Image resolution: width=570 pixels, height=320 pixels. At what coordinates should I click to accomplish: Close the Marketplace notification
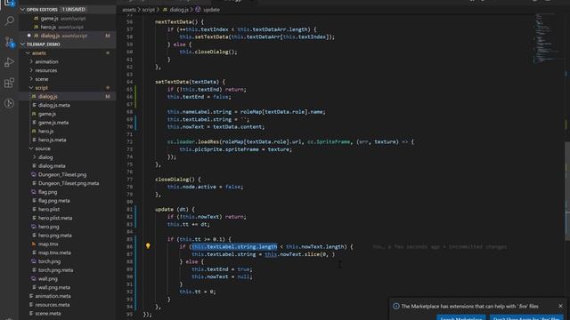pos(560,306)
